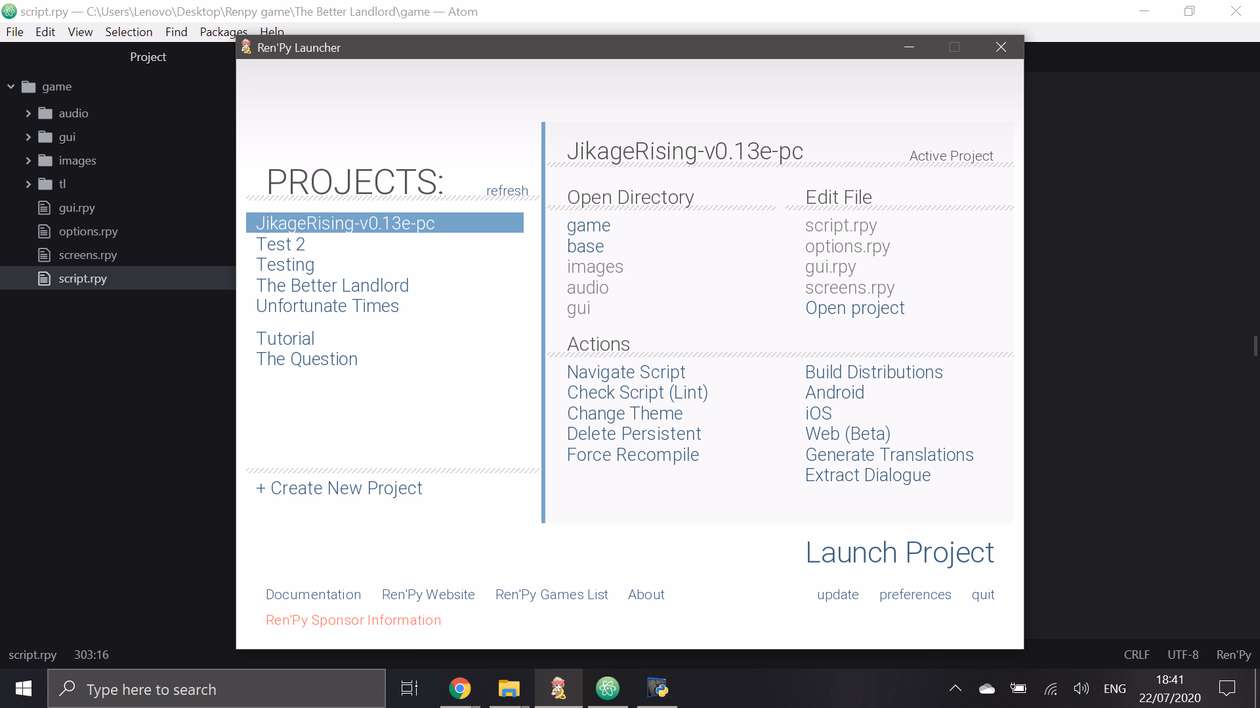Open gui.rpy in Atom tree view

coord(76,208)
